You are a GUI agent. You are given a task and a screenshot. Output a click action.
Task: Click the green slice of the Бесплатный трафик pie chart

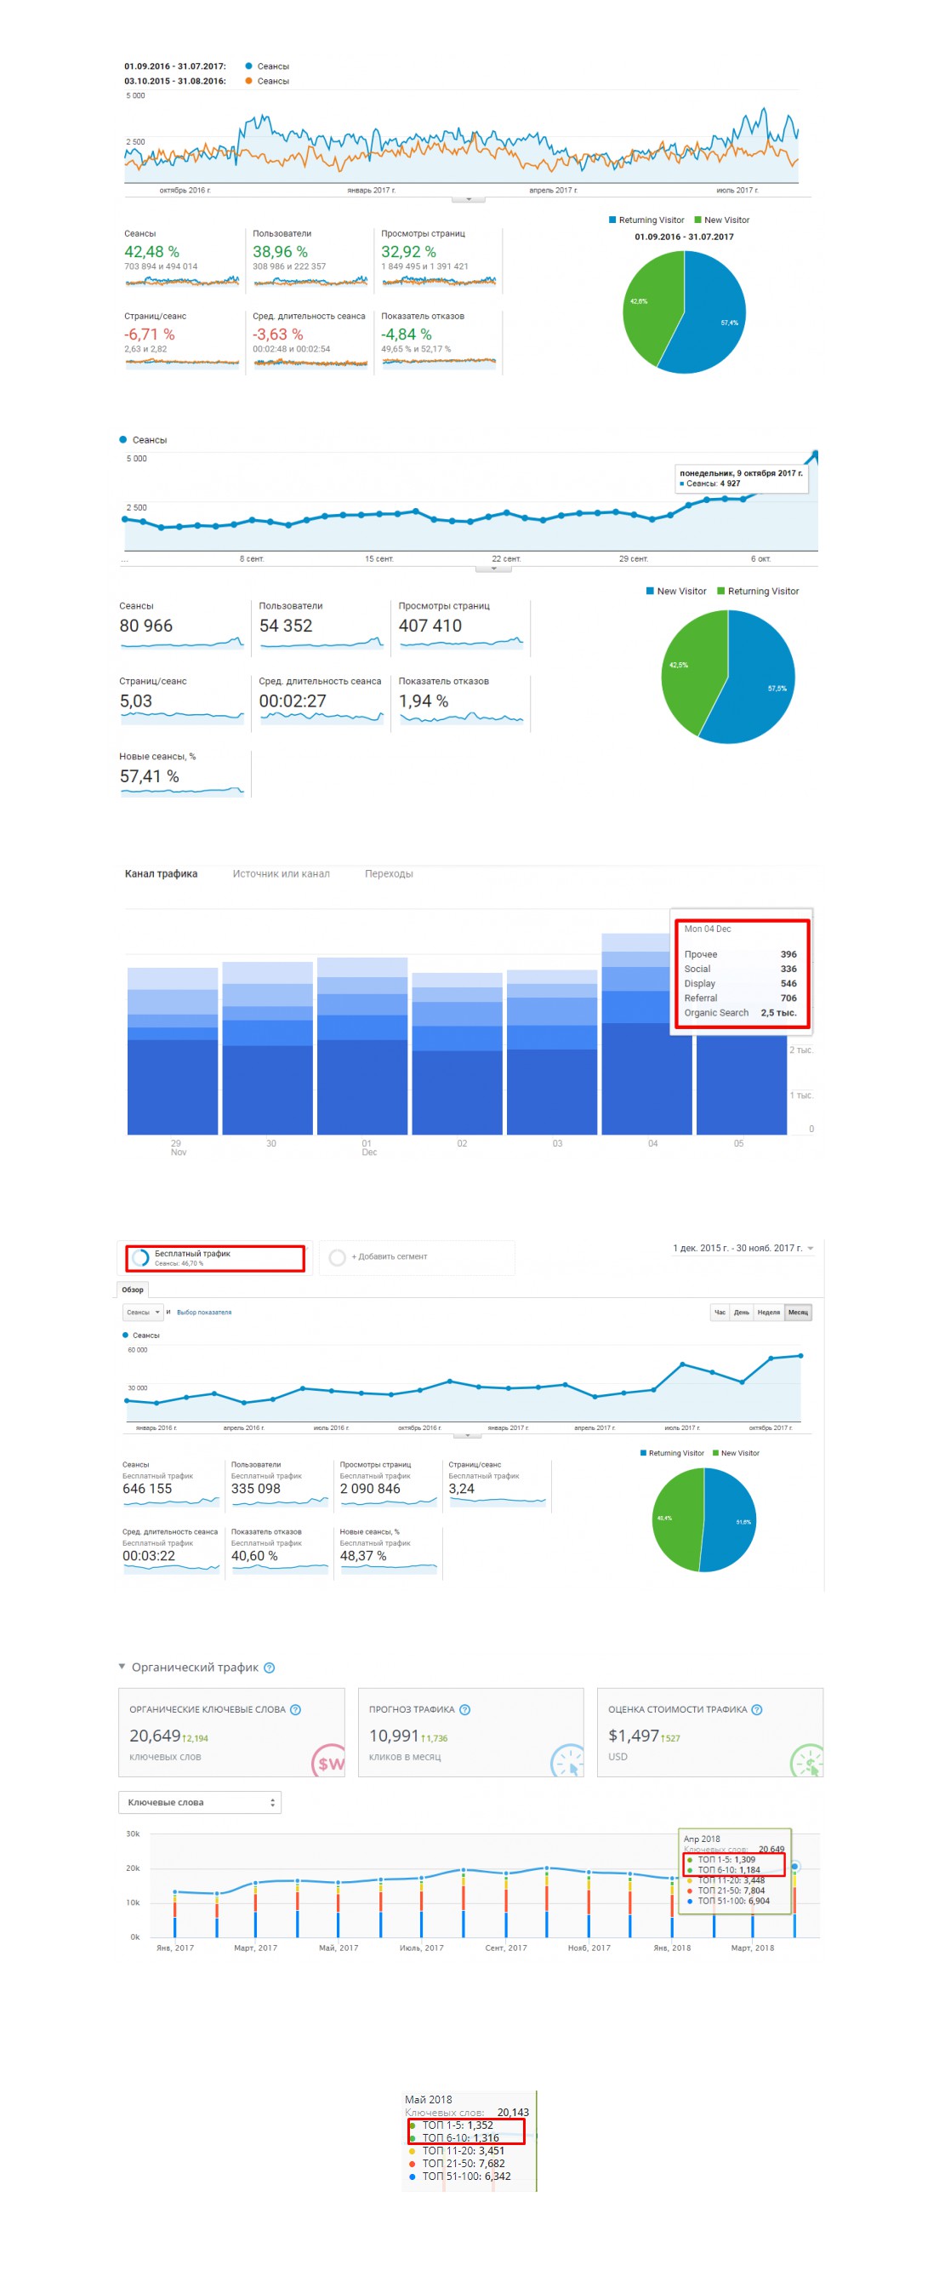pos(676,1519)
